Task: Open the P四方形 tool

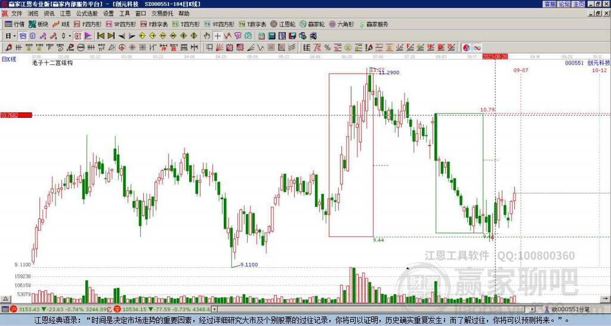Action: [x=88, y=24]
